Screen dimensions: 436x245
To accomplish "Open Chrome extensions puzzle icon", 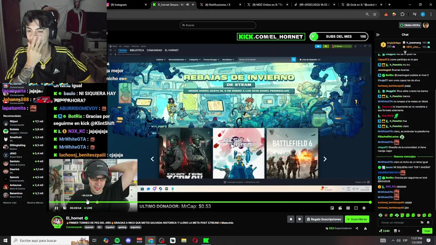I will click(403, 14).
